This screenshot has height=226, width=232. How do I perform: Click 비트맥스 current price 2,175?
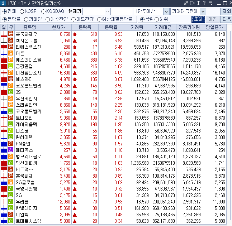tap(65, 169)
